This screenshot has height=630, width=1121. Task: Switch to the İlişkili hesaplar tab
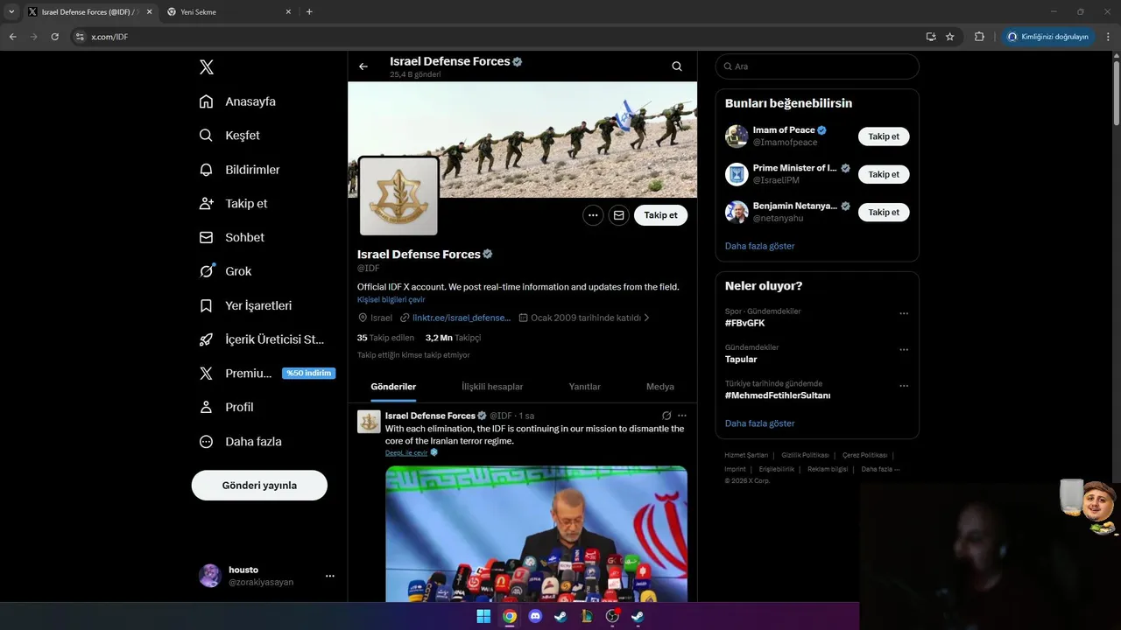(x=492, y=387)
